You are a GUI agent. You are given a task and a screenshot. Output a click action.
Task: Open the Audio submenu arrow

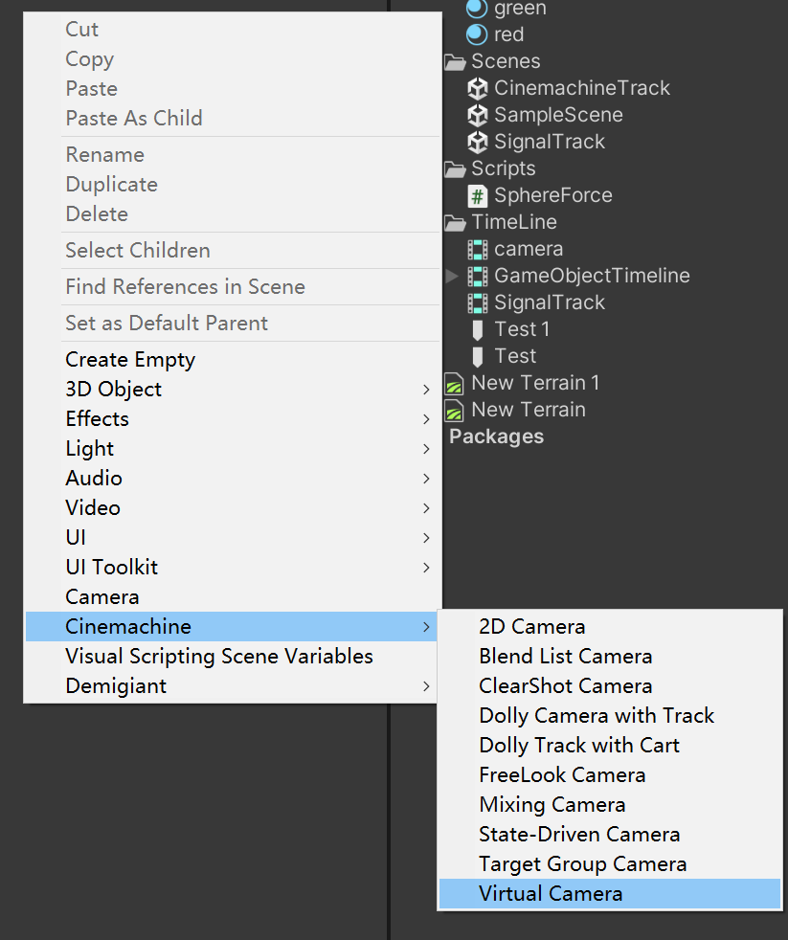point(426,479)
